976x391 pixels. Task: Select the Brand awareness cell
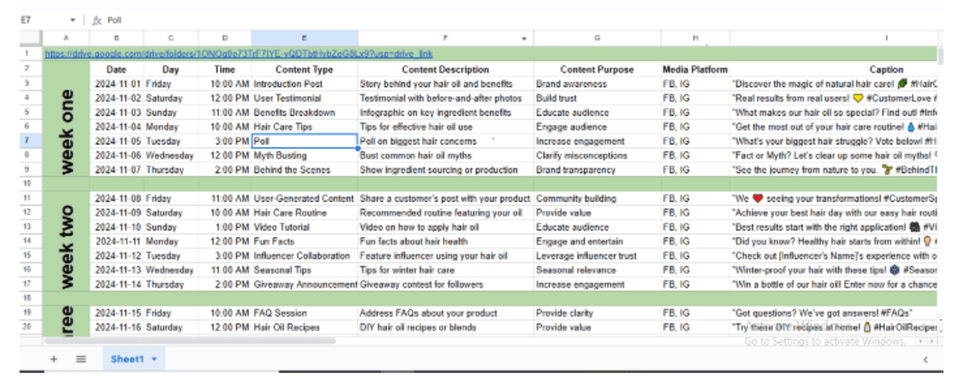tap(597, 84)
